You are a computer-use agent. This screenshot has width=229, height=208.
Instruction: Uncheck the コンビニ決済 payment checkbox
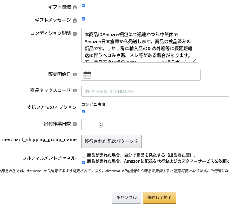[83, 112]
